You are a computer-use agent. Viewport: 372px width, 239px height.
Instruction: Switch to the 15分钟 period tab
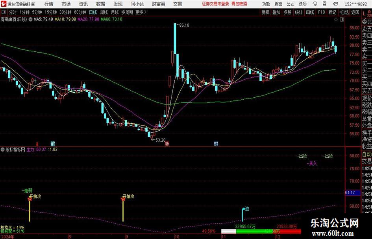click(x=50, y=12)
